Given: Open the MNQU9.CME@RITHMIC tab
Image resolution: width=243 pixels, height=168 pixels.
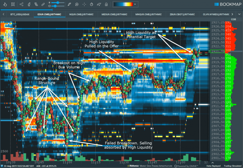Looking at the screenshot, I should [148, 14].
